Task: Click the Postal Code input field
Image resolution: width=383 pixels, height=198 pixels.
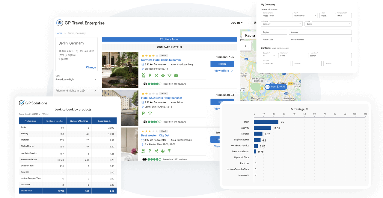Action: tap(274, 39)
